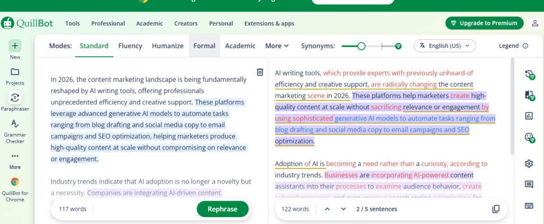Open feedback message icon

tap(529, 185)
